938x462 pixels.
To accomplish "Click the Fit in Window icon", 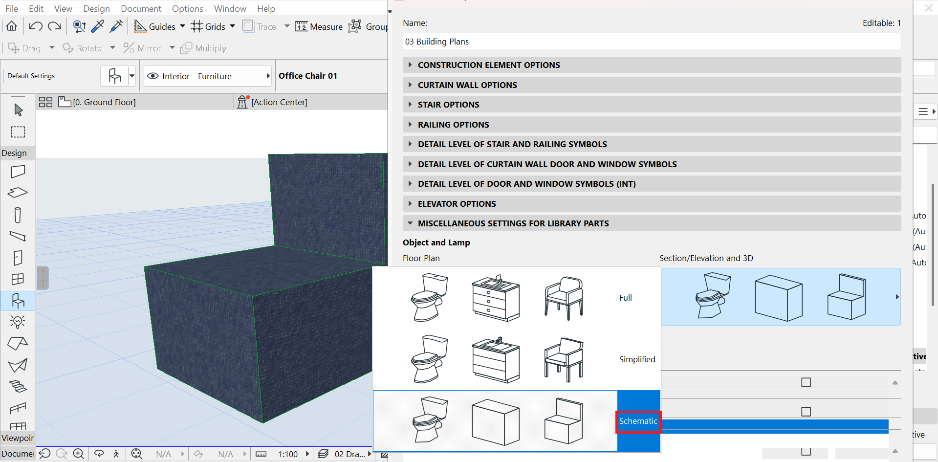I will pyautogui.click(x=136, y=454).
